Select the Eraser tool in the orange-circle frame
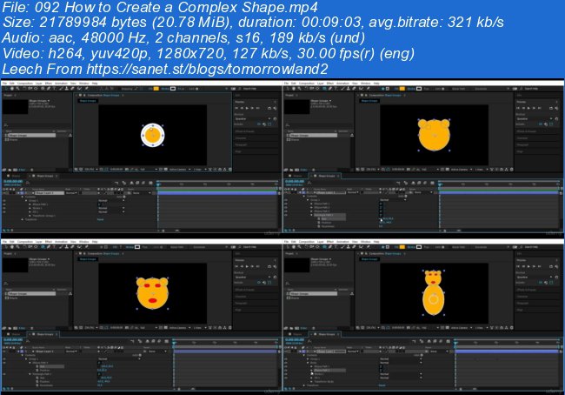Viewport: 565px width, 395px height. [x=72, y=89]
